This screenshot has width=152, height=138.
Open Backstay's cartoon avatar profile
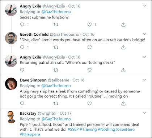pyautogui.click(x=11, y=117)
